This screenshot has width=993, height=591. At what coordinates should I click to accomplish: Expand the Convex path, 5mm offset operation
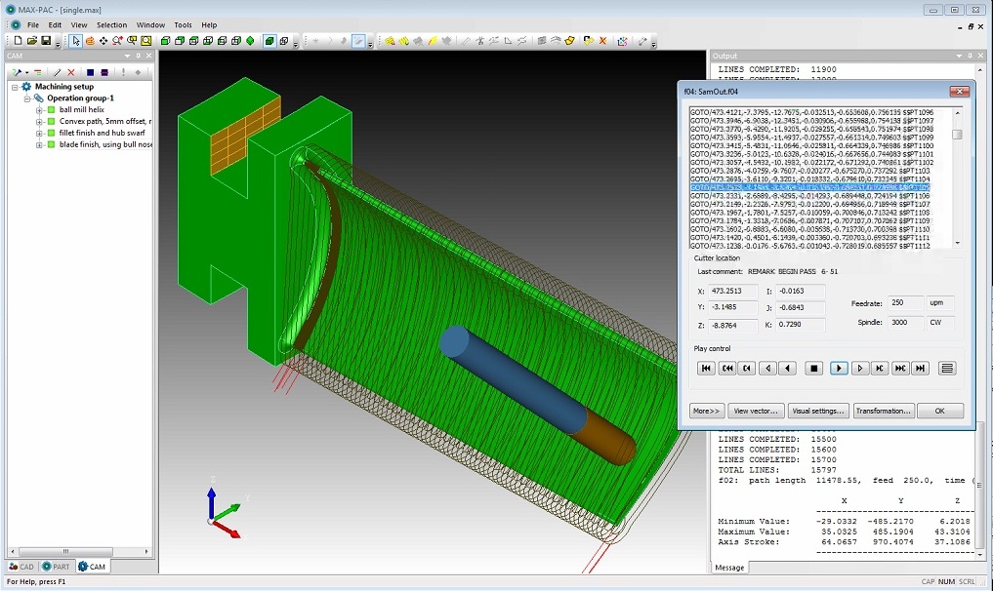tap(39, 122)
